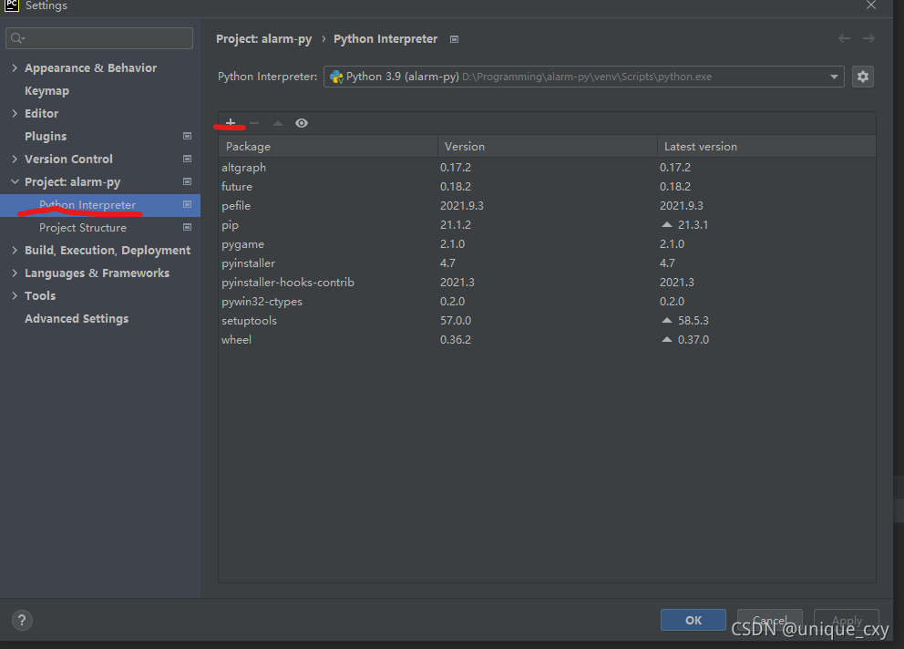Click the plus icon to install package
This screenshot has width=904, height=649.
[x=231, y=123]
